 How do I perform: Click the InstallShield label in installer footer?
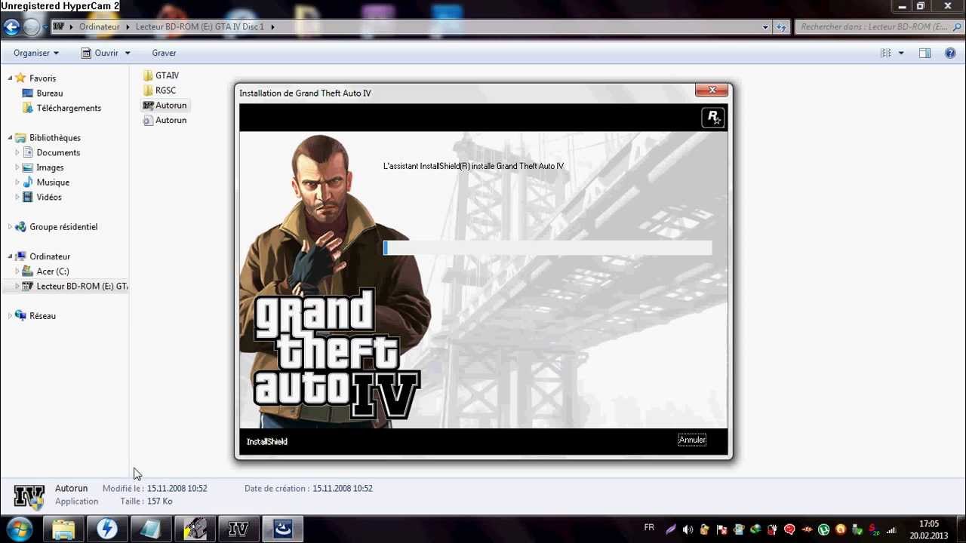pyautogui.click(x=267, y=442)
